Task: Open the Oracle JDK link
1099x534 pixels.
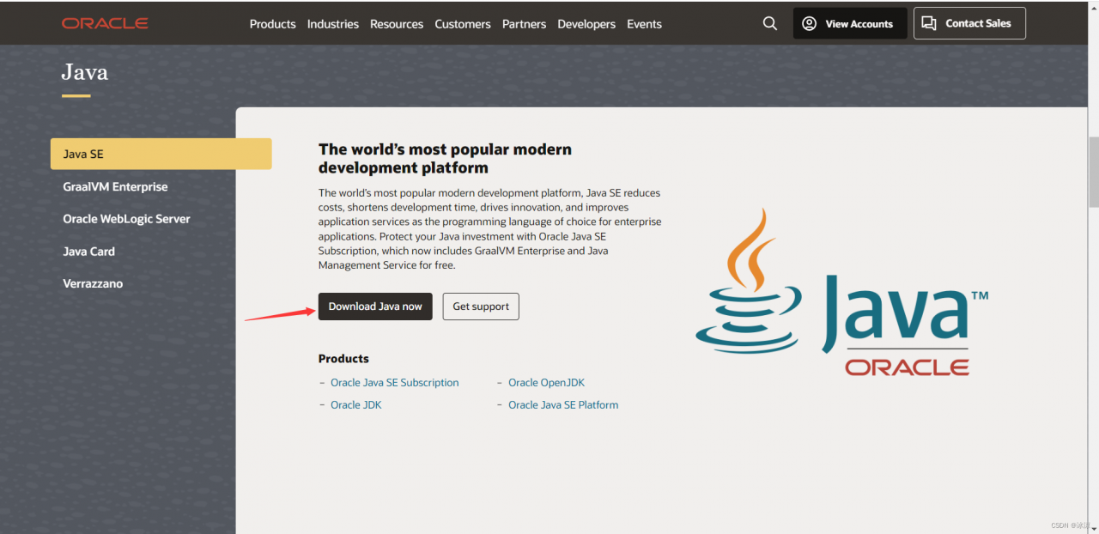Action: coord(356,405)
